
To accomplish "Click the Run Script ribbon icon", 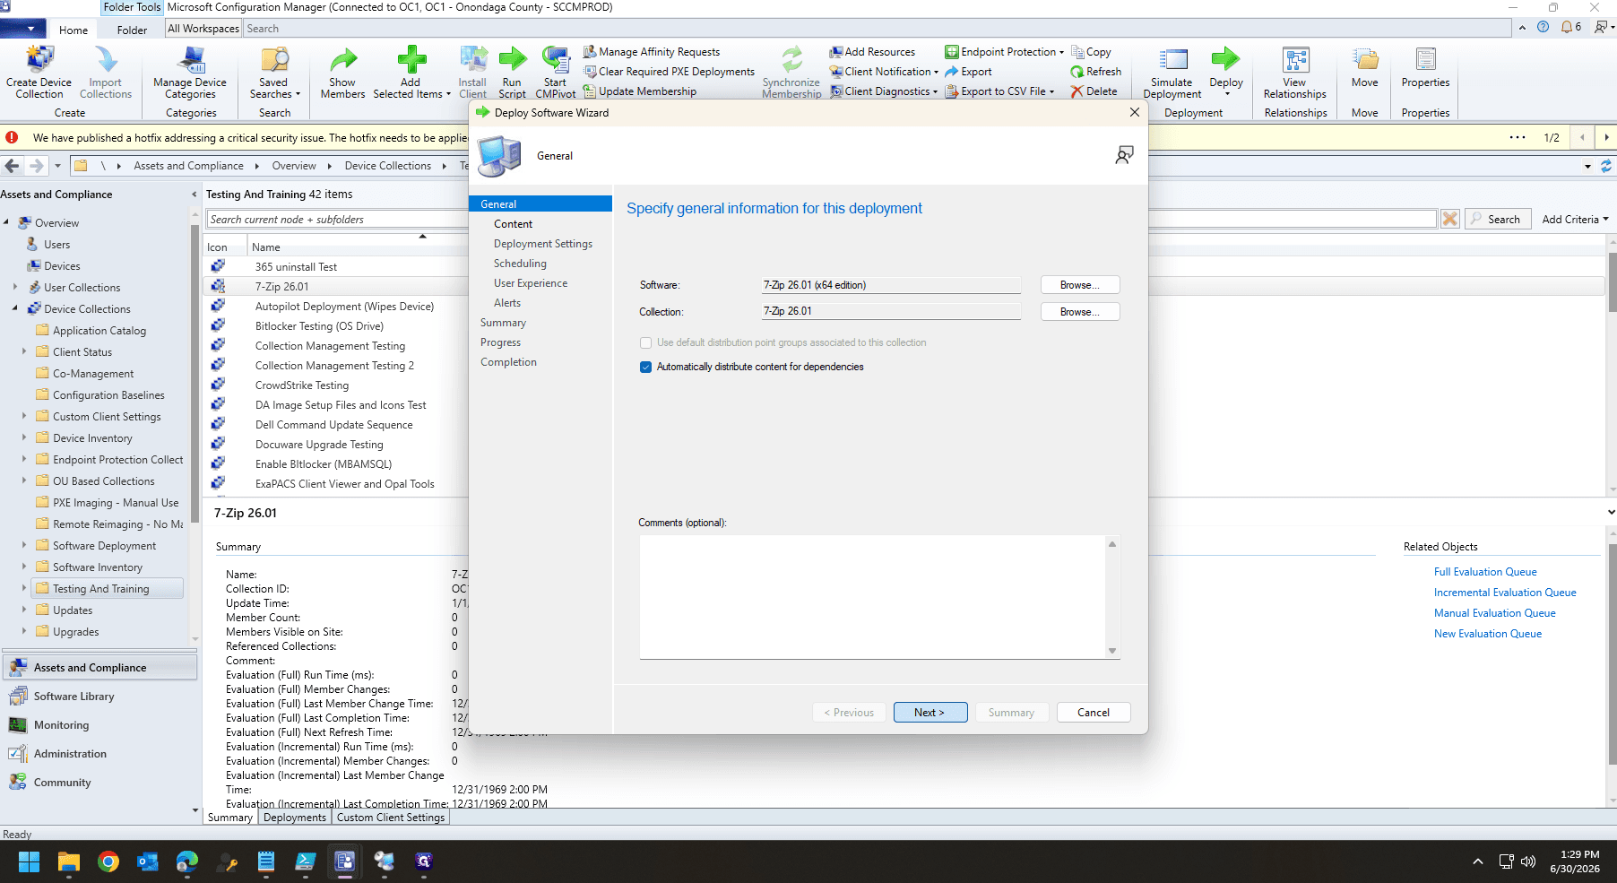I will pos(512,72).
